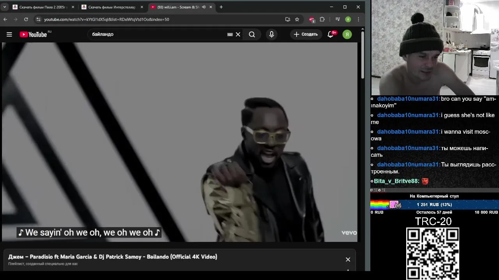499x280 pixels.
Task: Click the Создать create button
Action: pos(306,34)
